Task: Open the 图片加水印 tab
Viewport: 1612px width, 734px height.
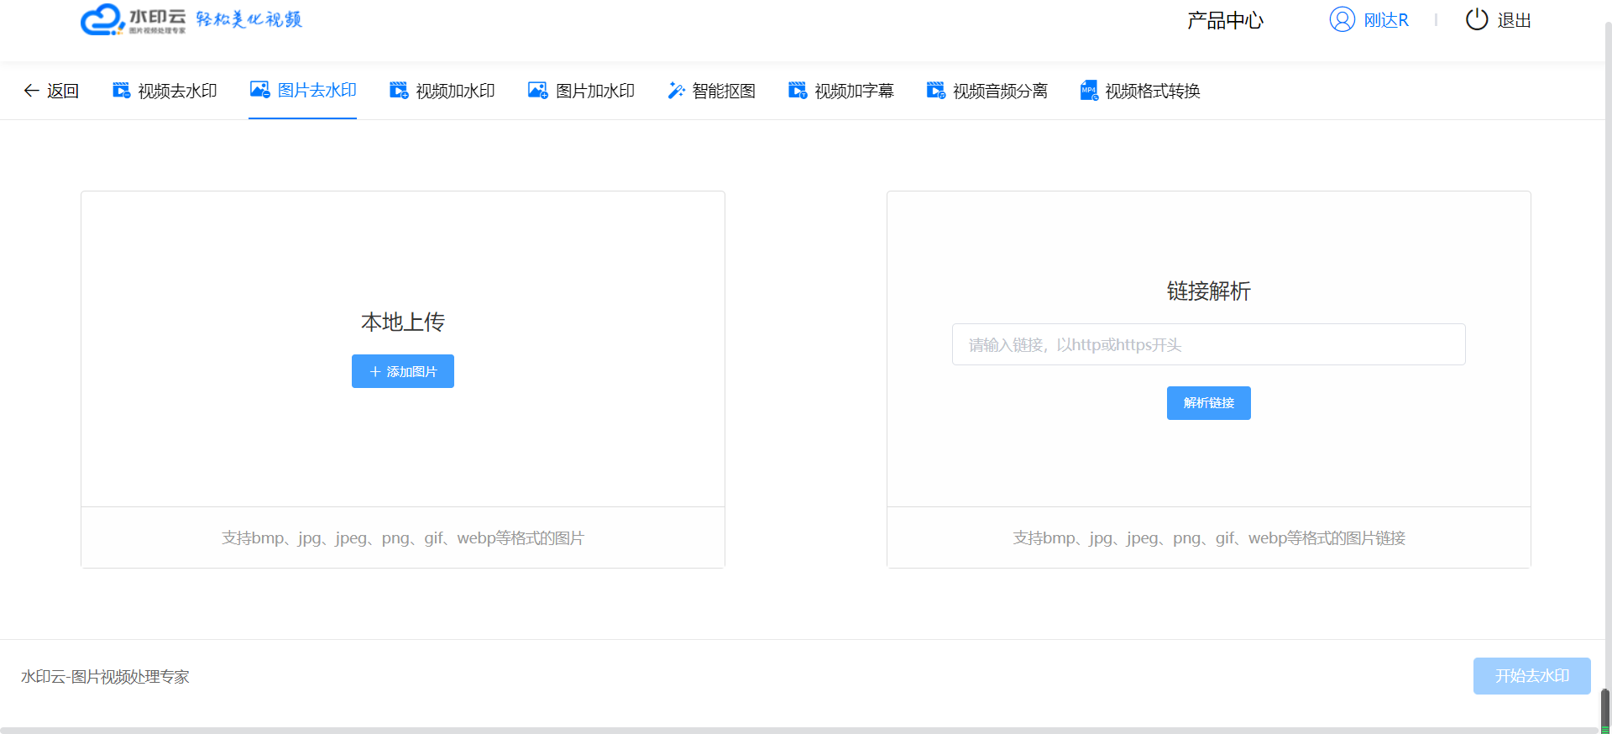Action: pos(581,91)
